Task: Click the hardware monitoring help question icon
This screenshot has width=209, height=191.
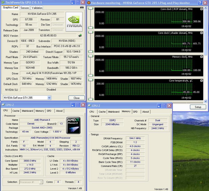Action: (x=200, y=3)
